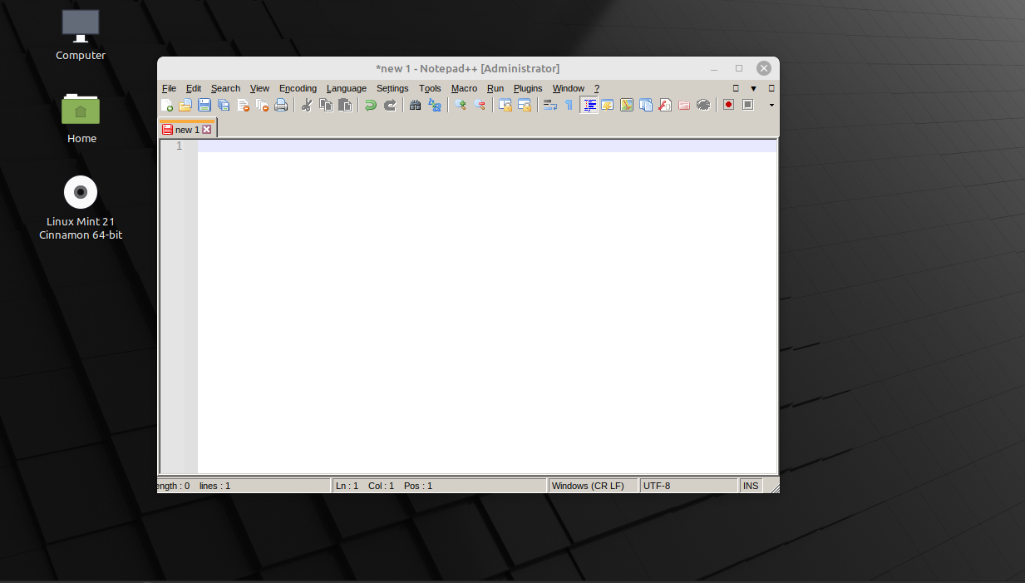The image size is (1025, 583).
Task: Click the Paste clipboard icon
Action: 345,105
